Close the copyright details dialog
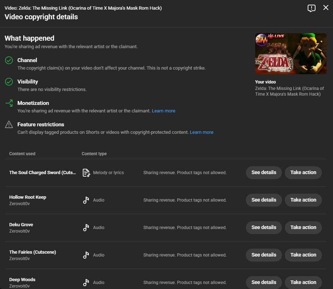 (x=326, y=7)
